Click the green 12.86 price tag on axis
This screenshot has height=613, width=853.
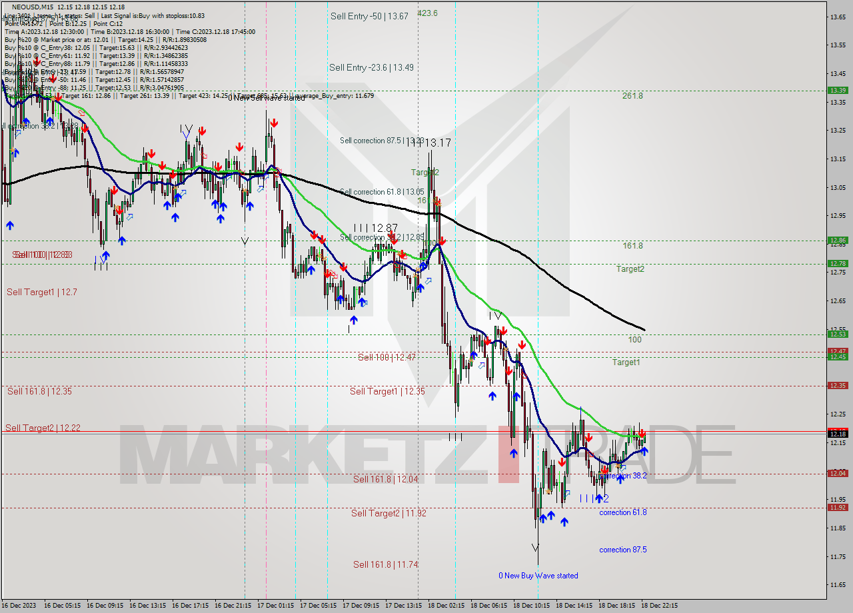click(838, 241)
